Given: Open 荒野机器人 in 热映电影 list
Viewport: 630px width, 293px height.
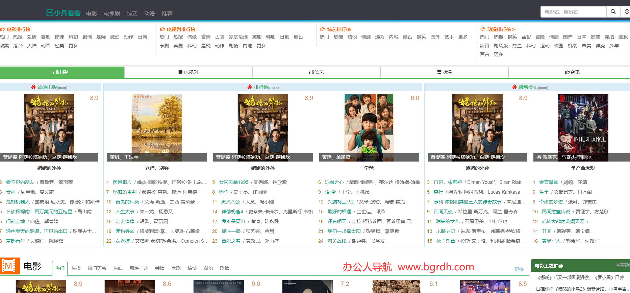Looking at the screenshot, I should click(x=18, y=202).
